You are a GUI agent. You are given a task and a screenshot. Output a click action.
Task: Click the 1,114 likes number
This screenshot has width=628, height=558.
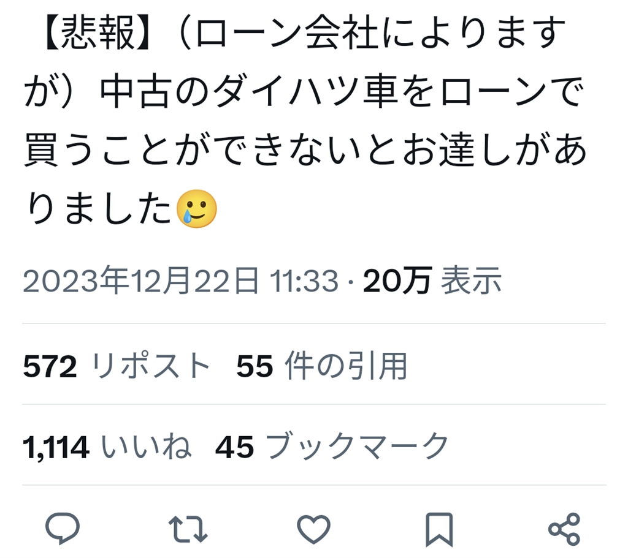coord(56,447)
